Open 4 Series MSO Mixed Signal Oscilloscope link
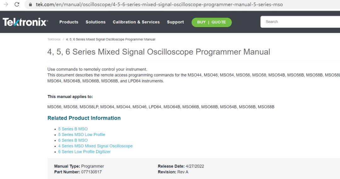 point(95,146)
